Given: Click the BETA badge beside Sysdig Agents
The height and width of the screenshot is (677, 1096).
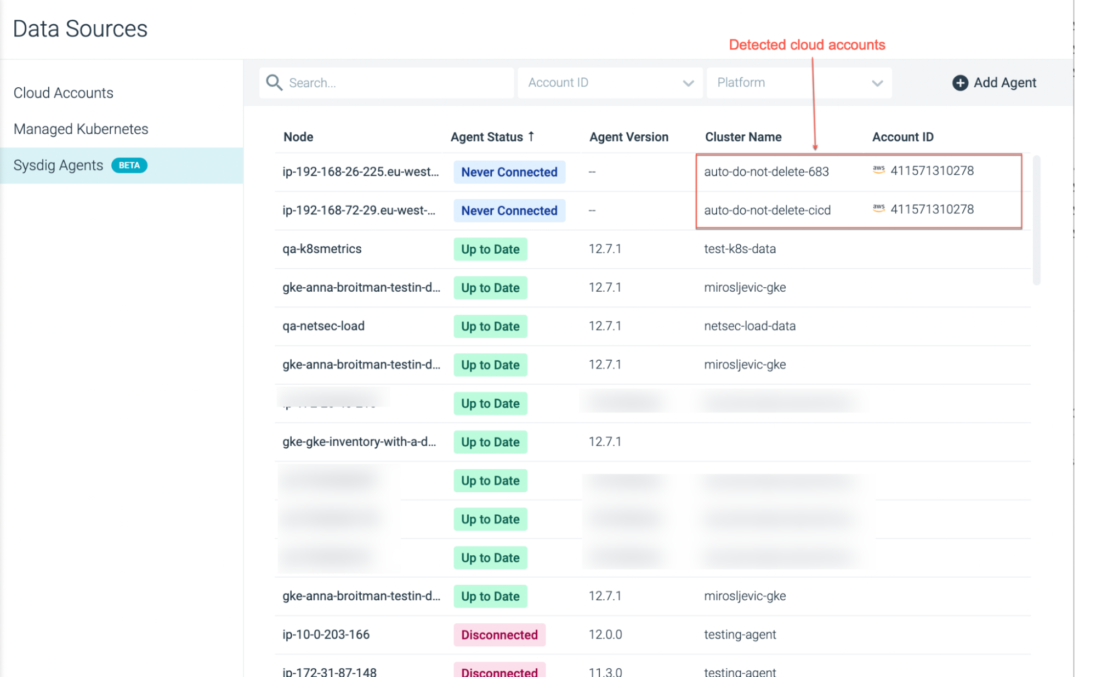Looking at the screenshot, I should pyautogui.click(x=129, y=165).
